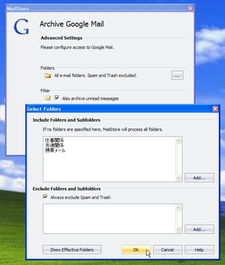Click the Show Effective Folders button

pyautogui.click(x=72, y=250)
